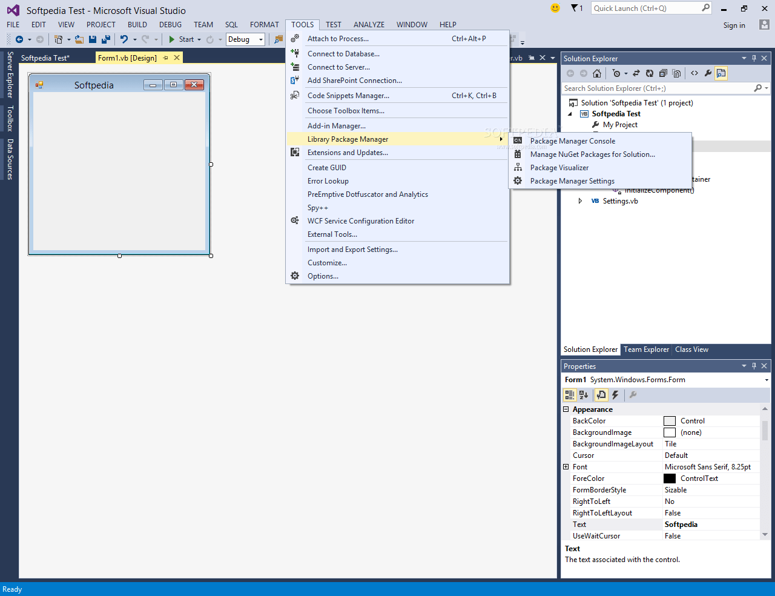Open Package Visualizer from submenu
The image size is (775, 596).
600,168
